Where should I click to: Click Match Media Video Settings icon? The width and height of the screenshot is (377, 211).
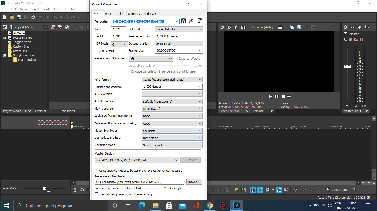point(200,21)
